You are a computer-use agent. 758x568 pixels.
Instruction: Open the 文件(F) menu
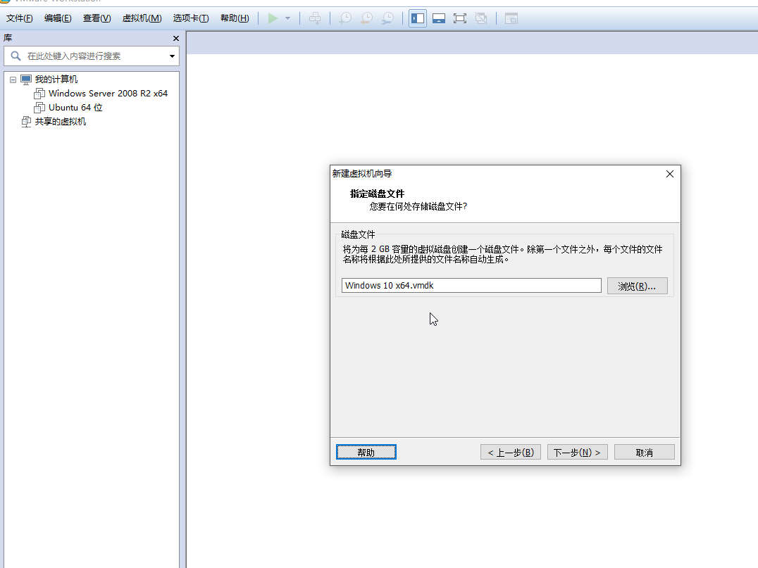[x=19, y=18]
